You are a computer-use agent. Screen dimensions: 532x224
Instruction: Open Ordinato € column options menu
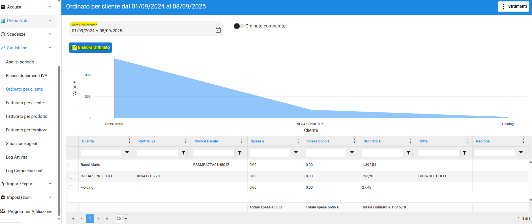pos(411,141)
